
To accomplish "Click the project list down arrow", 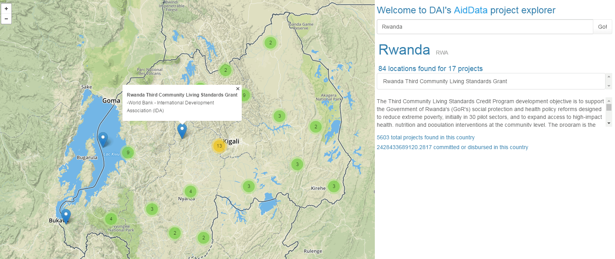I will pyautogui.click(x=609, y=86).
